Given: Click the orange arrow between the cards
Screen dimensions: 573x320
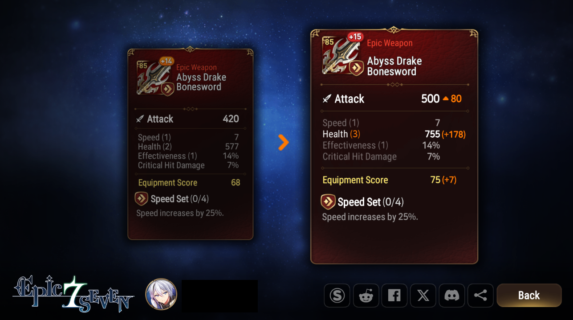Looking at the screenshot, I should (x=284, y=142).
